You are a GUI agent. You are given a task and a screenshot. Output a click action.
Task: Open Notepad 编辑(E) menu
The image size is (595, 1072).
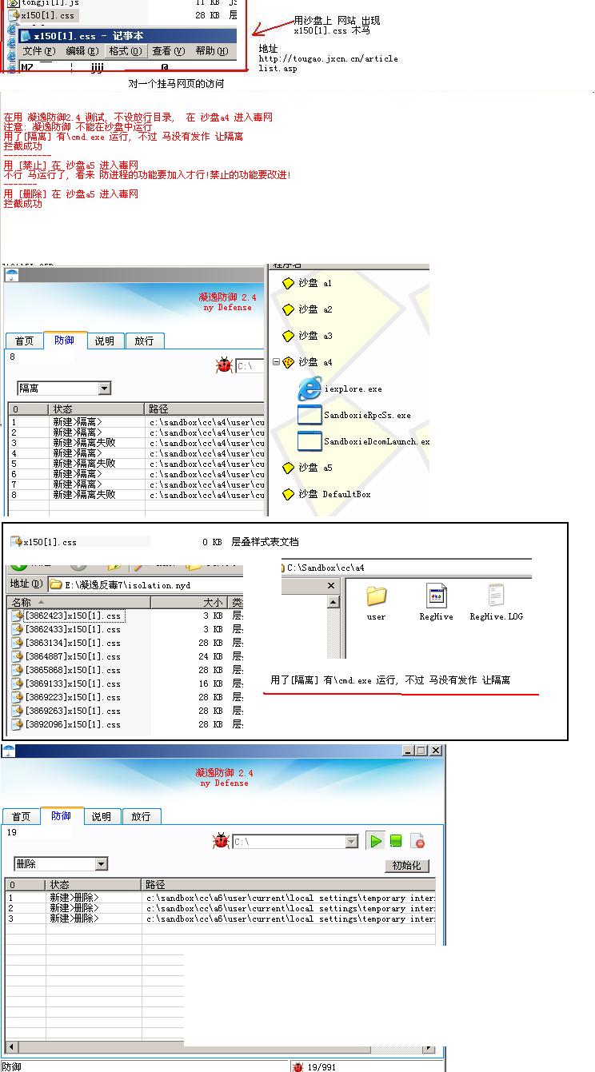click(x=82, y=51)
